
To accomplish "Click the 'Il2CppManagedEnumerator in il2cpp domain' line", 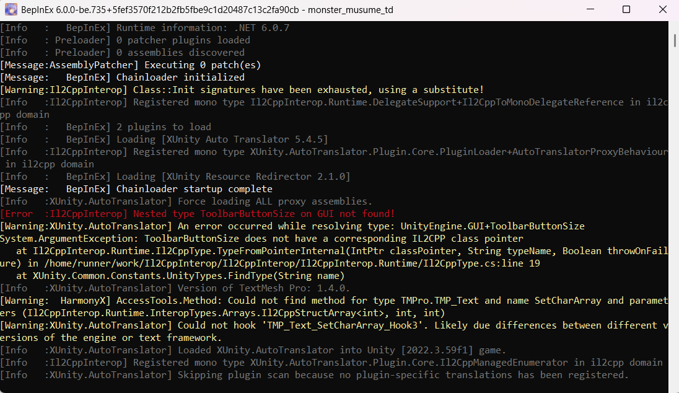I will coord(331,363).
